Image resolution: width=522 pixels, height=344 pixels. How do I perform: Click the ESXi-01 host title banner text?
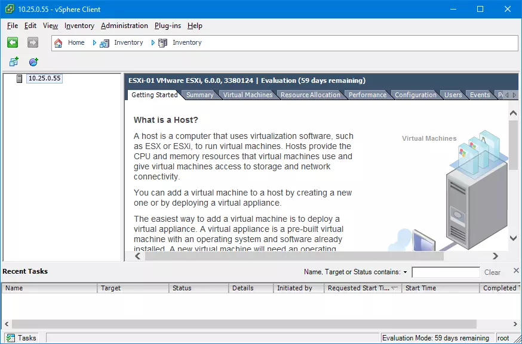click(x=247, y=80)
